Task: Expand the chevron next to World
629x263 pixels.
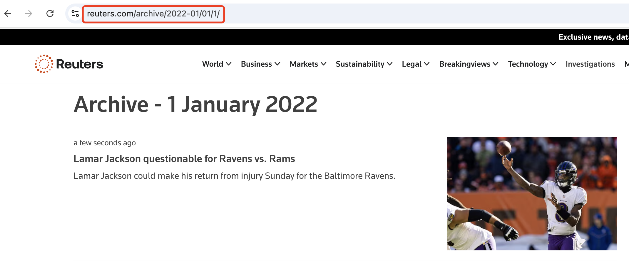Action: tap(228, 64)
